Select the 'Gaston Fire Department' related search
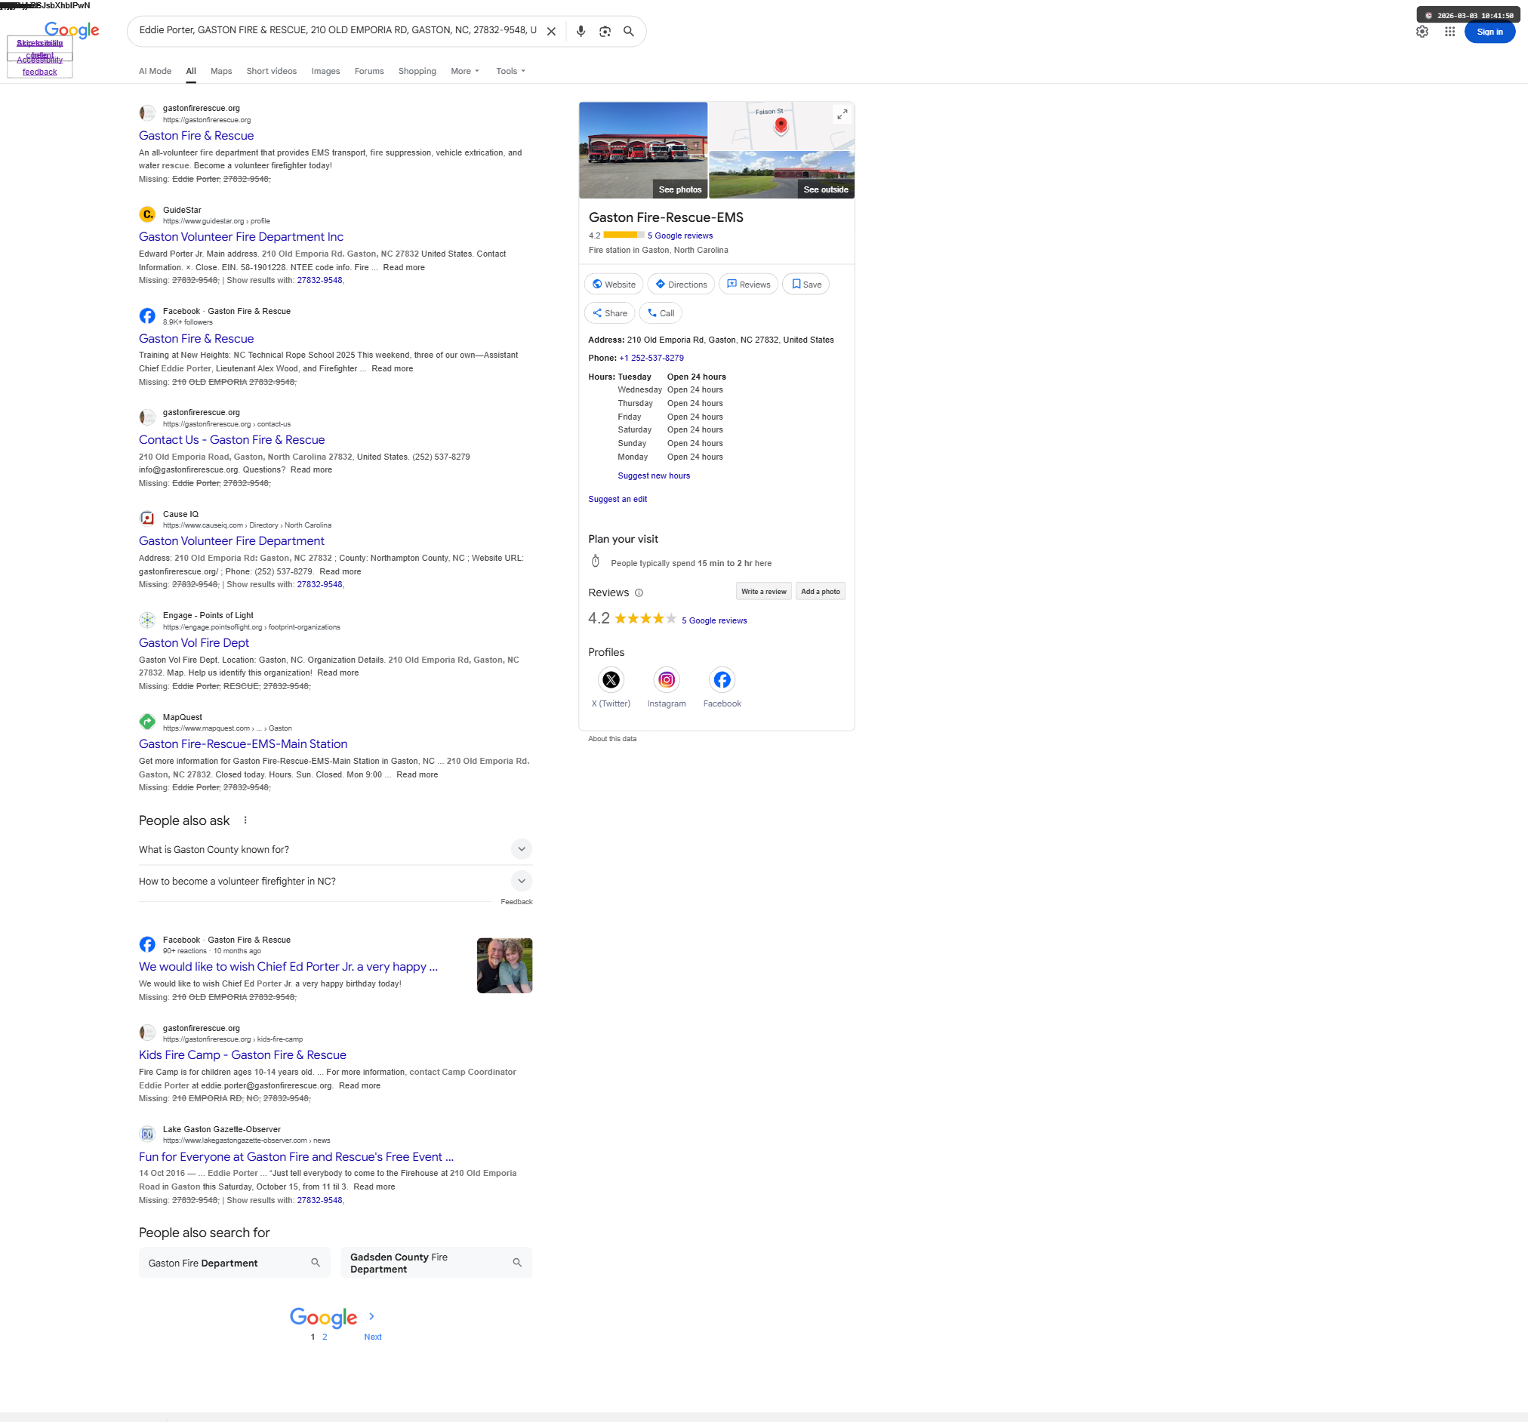This screenshot has height=1422, width=1537. pos(235,1263)
